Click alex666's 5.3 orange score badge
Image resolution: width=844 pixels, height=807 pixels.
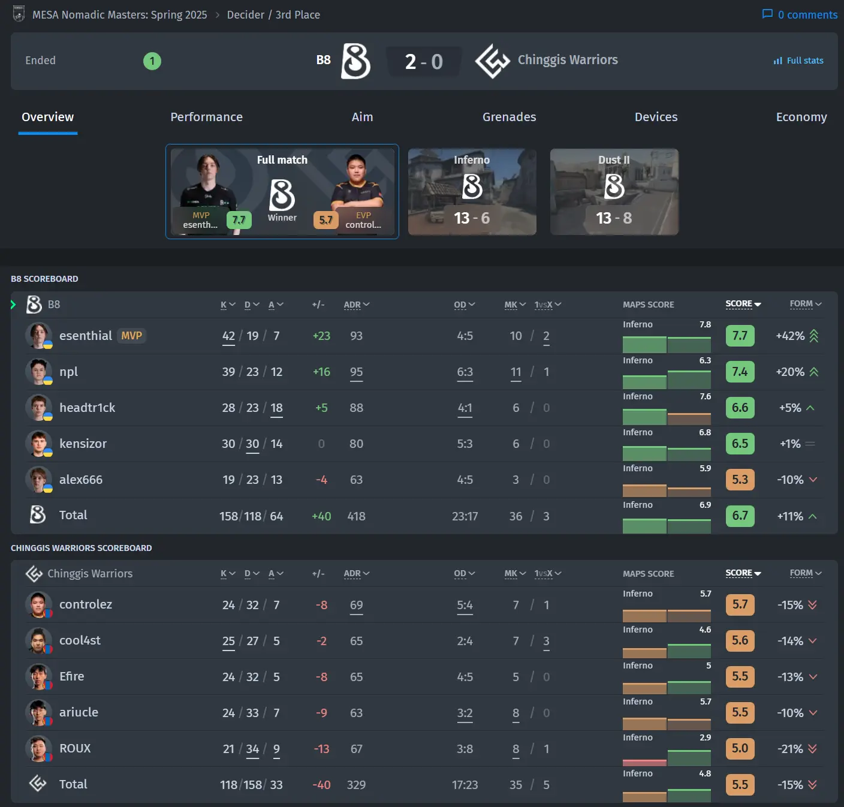tap(740, 480)
